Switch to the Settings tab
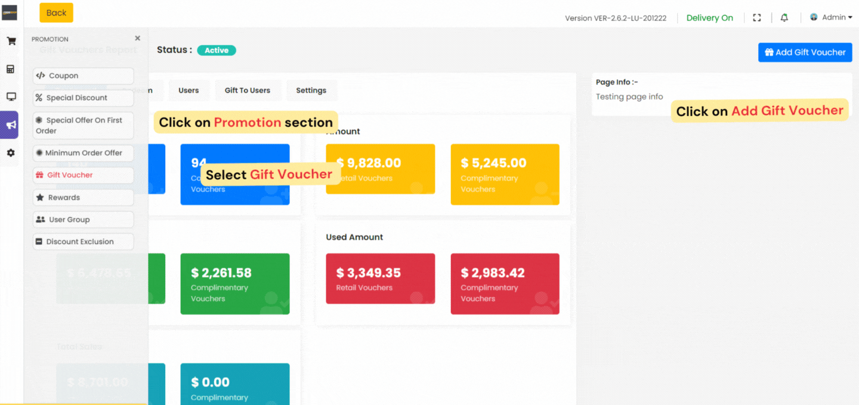 (311, 91)
